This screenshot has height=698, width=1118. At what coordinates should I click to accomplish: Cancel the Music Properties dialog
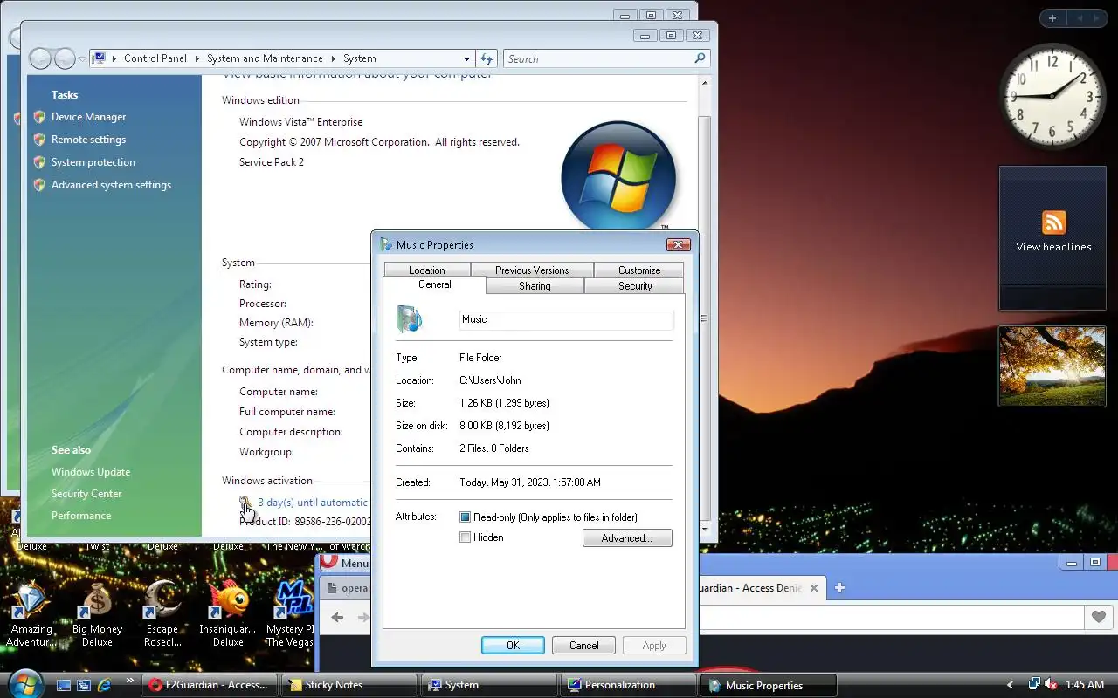(583, 646)
